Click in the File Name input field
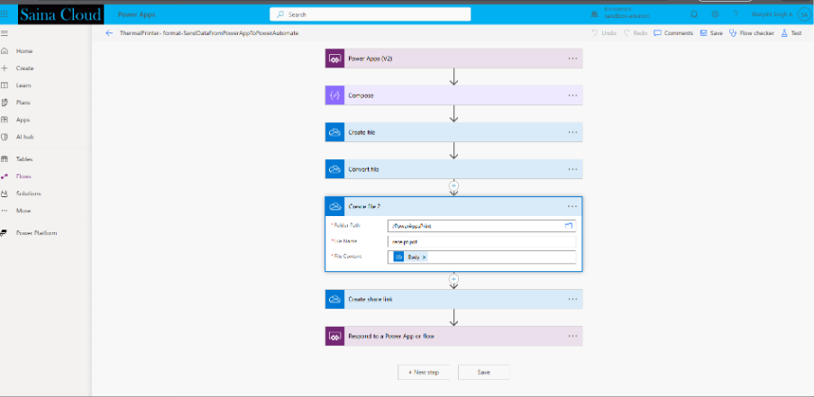 (x=481, y=241)
